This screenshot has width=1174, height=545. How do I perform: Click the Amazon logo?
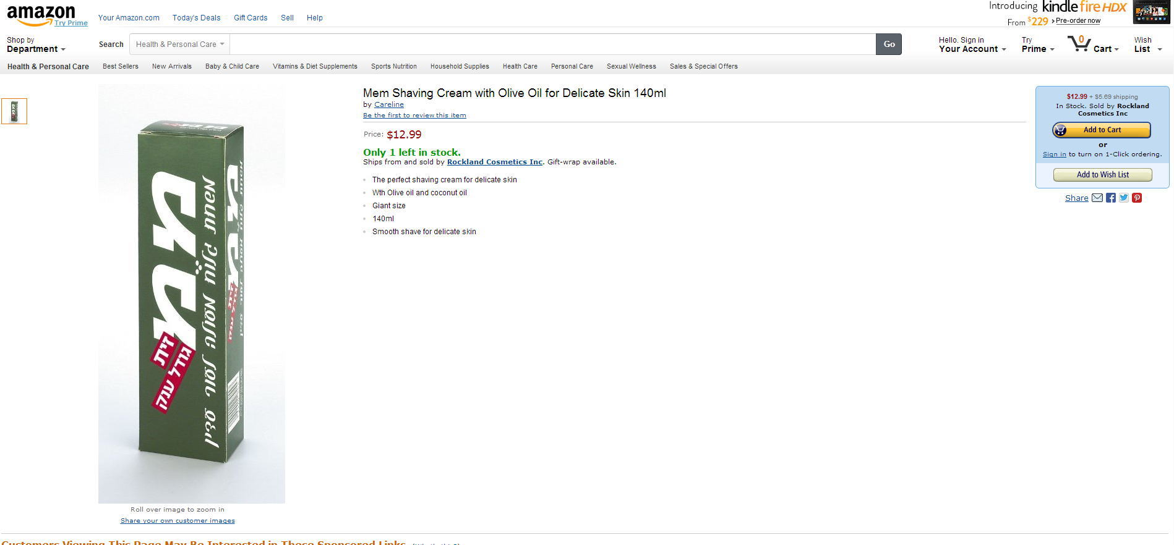(x=41, y=15)
